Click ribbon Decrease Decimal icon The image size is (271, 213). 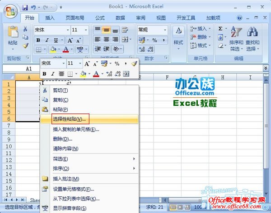pyautogui.click(x=150, y=49)
